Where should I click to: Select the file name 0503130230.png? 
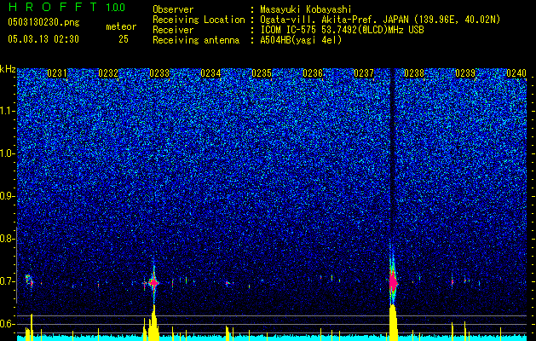pos(43,22)
